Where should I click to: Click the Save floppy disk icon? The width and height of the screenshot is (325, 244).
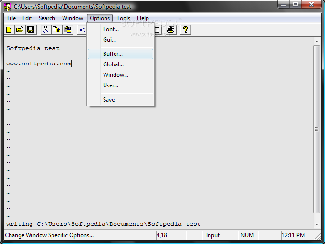tap(31, 30)
